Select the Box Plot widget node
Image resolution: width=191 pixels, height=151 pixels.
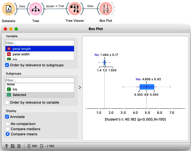coord(106,9)
